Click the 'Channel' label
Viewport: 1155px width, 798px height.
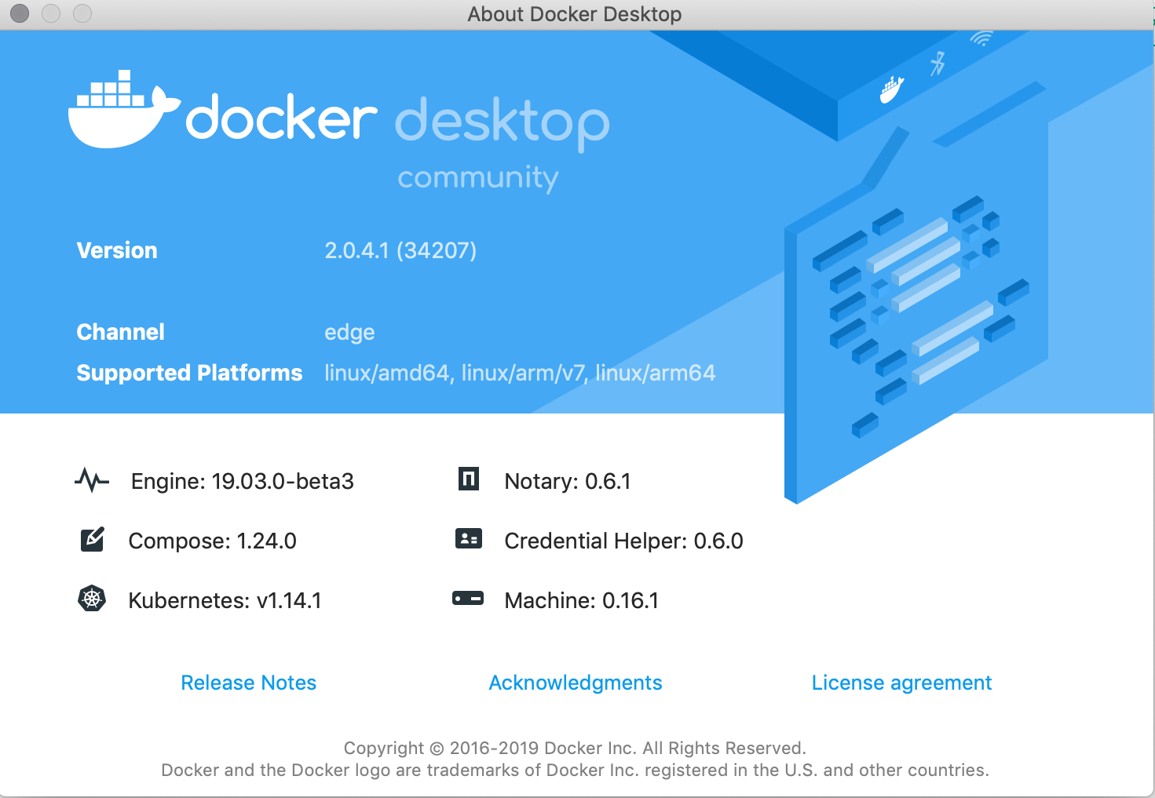(120, 332)
